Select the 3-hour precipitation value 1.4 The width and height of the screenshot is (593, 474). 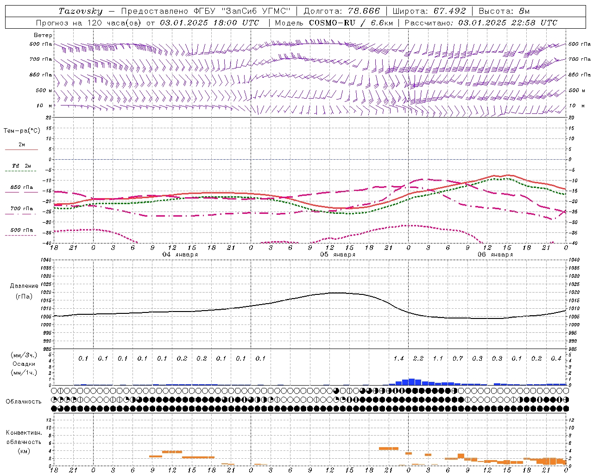(398, 359)
